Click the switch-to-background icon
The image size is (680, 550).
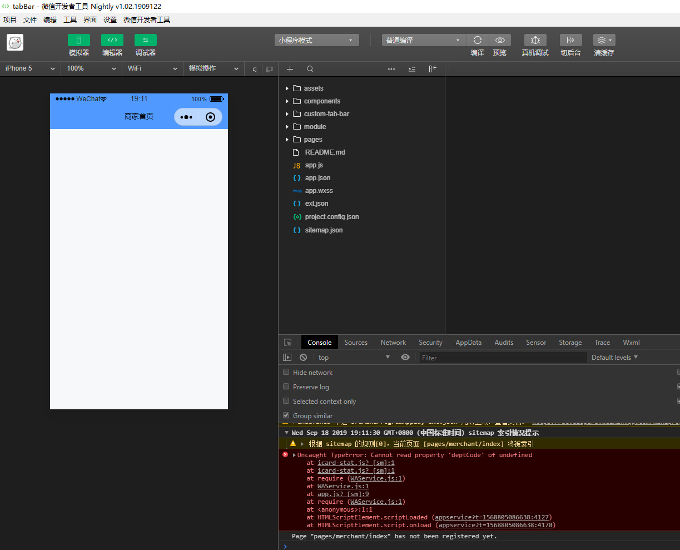(x=570, y=40)
